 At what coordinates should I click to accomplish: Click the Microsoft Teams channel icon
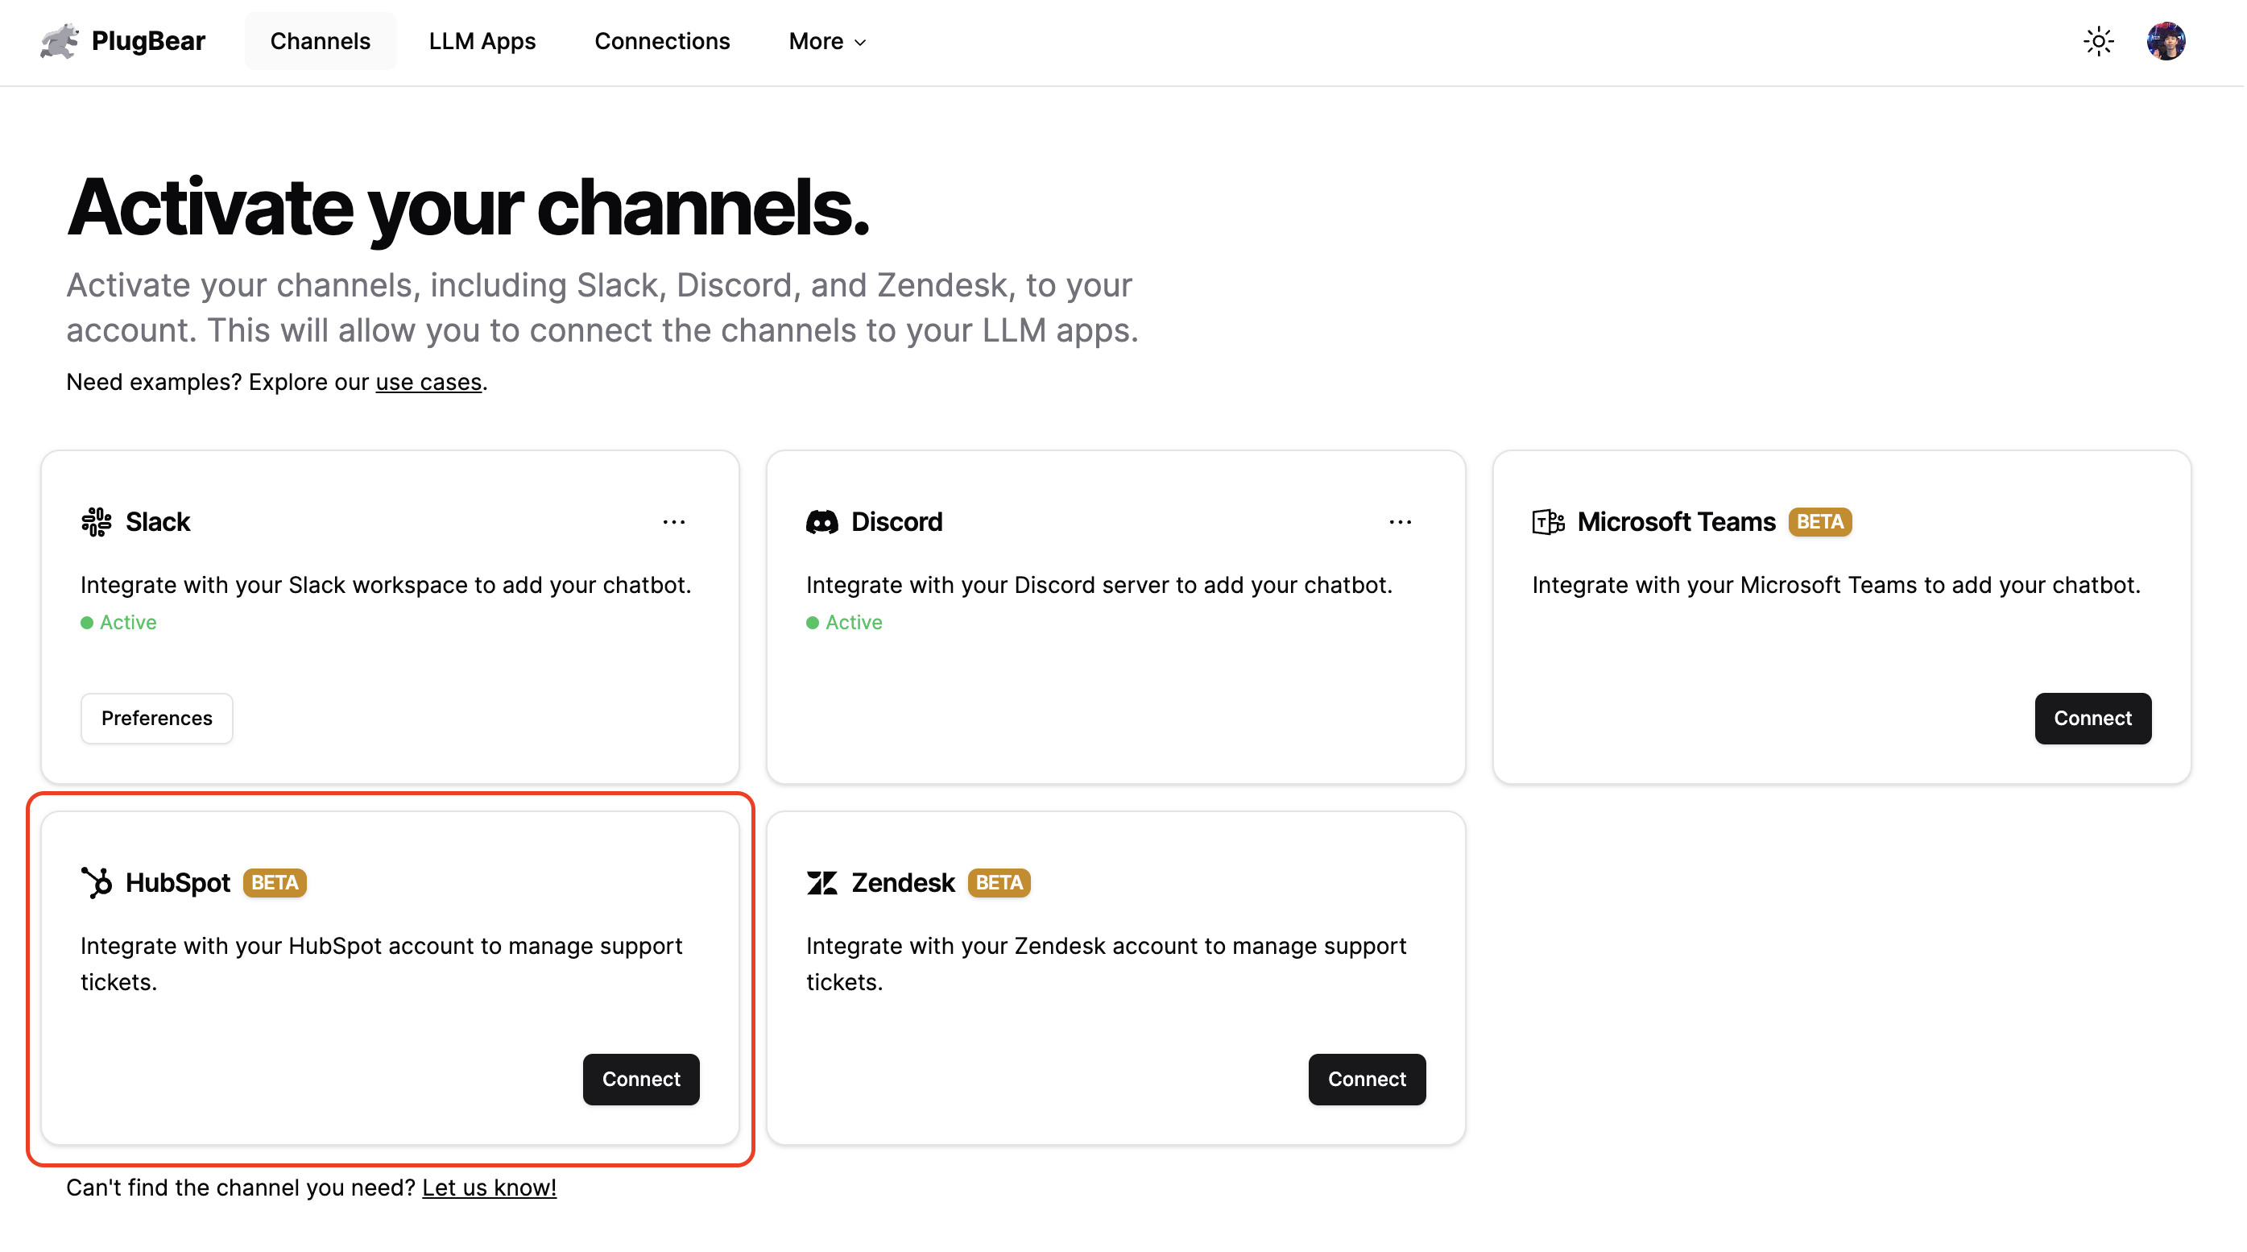1547,521
